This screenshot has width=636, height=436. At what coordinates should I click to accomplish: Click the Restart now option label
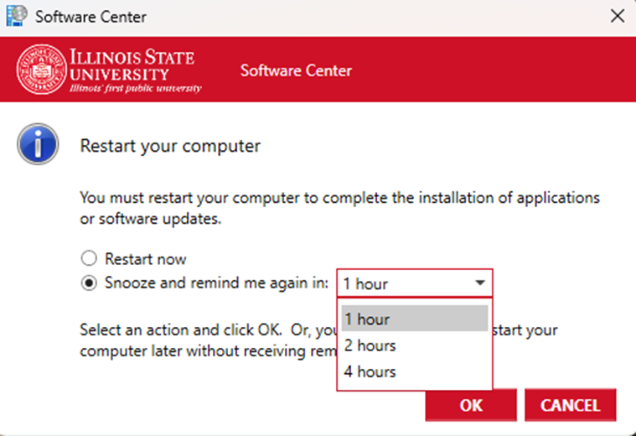pyautogui.click(x=145, y=259)
